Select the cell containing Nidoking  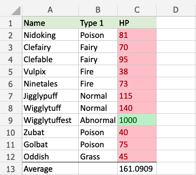click(x=51, y=35)
